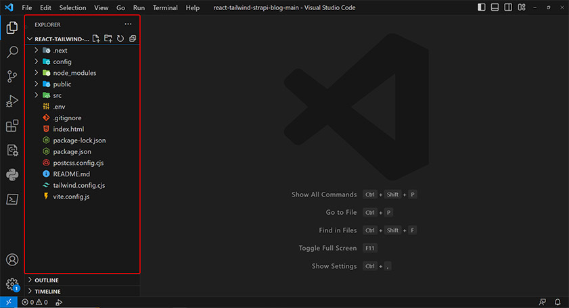
Task: Collapse all folders in Explorer
Action: pos(133,38)
